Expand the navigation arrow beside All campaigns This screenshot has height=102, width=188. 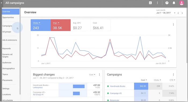point(1,3)
